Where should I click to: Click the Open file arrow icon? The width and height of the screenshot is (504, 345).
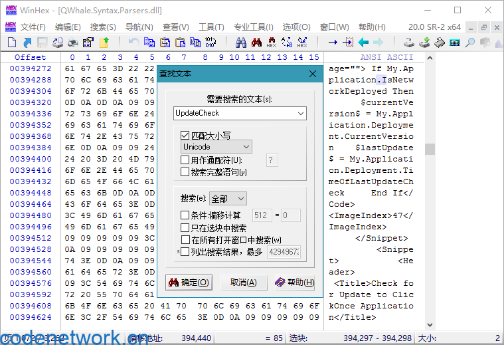pos(27,42)
